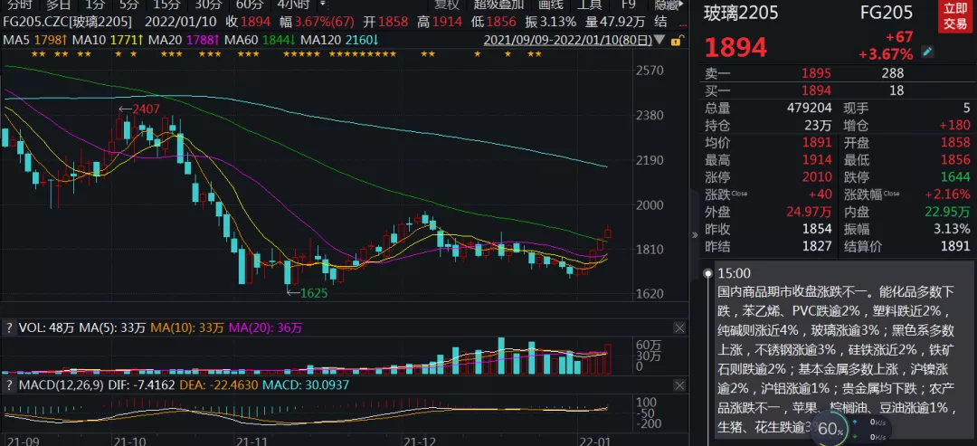Click the VOL panel question mark help

(x=8, y=327)
